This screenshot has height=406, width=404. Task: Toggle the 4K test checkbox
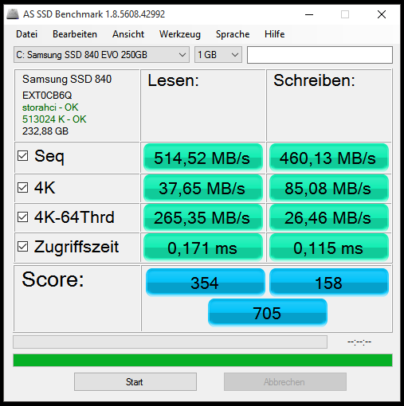pos(22,188)
